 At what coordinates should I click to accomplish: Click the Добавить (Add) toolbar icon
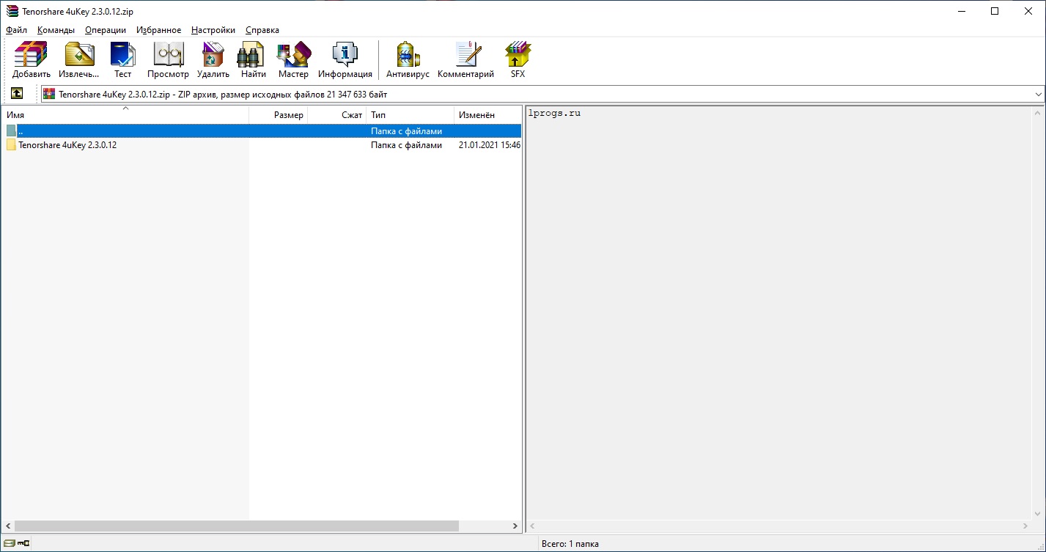click(32, 60)
